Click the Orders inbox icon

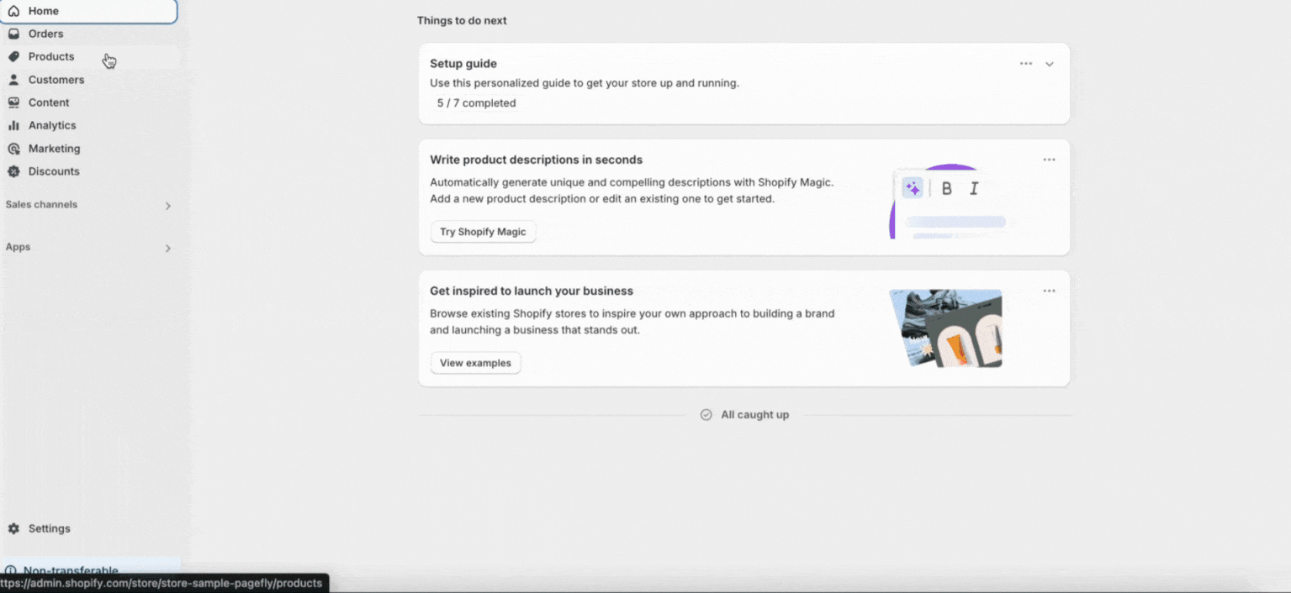pyautogui.click(x=13, y=34)
